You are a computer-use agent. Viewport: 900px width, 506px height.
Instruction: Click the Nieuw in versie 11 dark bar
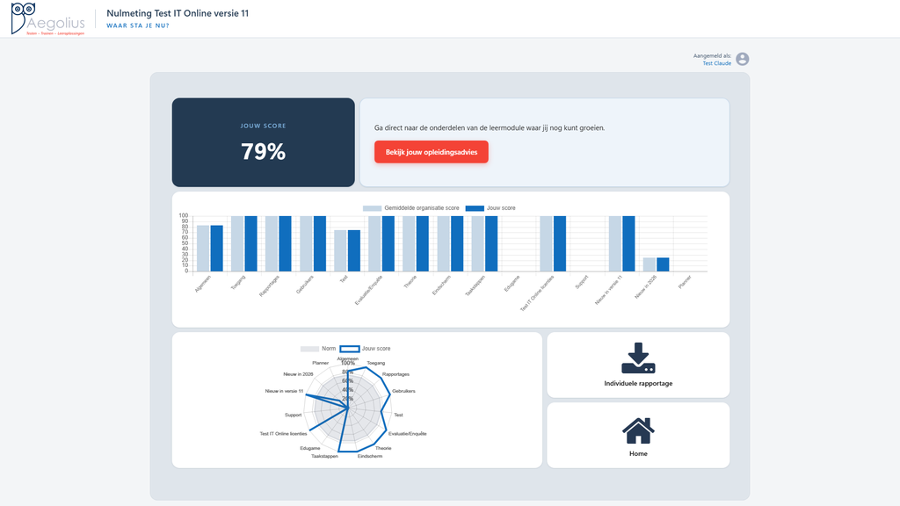628,244
